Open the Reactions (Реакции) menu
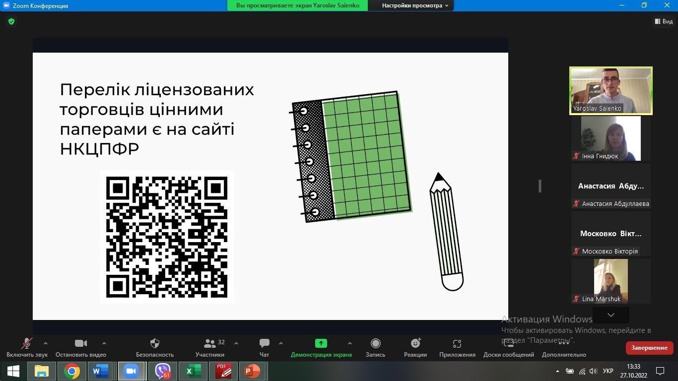Image resolution: width=678 pixels, height=381 pixels. coord(415,344)
